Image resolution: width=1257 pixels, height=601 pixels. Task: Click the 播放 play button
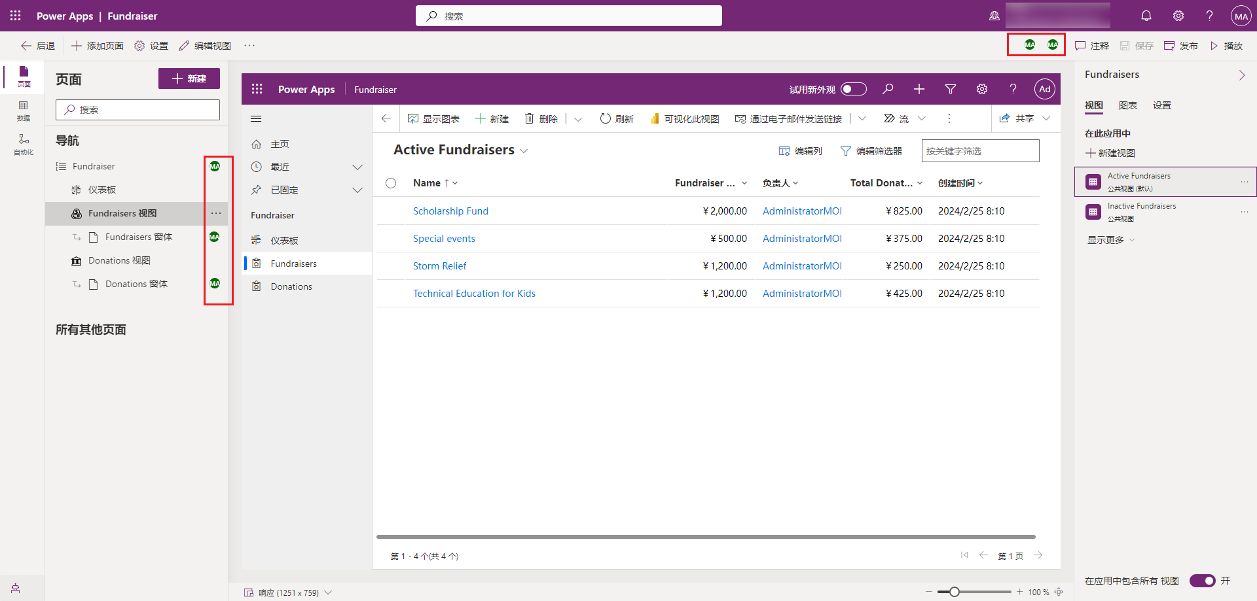click(x=1226, y=46)
